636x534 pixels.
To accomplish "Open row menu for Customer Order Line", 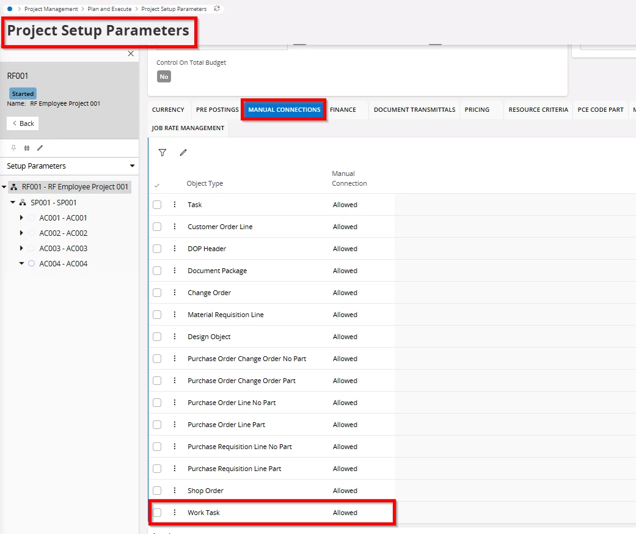I will pos(175,227).
